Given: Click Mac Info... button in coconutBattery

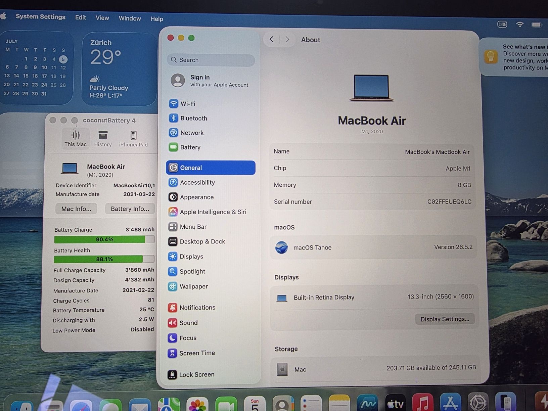Looking at the screenshot, I should pos(76,209).
